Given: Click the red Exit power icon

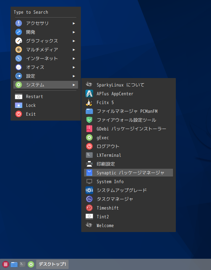Looking at the screenshot, I should pos(19,114).
